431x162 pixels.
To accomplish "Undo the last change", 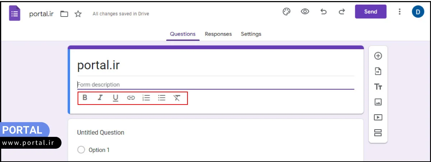I will click(x=324, y=11).
